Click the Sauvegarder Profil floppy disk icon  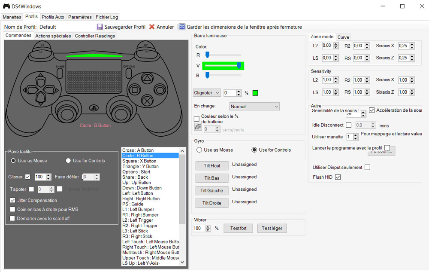[x=100, y=27]
